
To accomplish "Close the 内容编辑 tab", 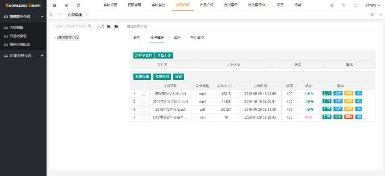I will 87,15.
